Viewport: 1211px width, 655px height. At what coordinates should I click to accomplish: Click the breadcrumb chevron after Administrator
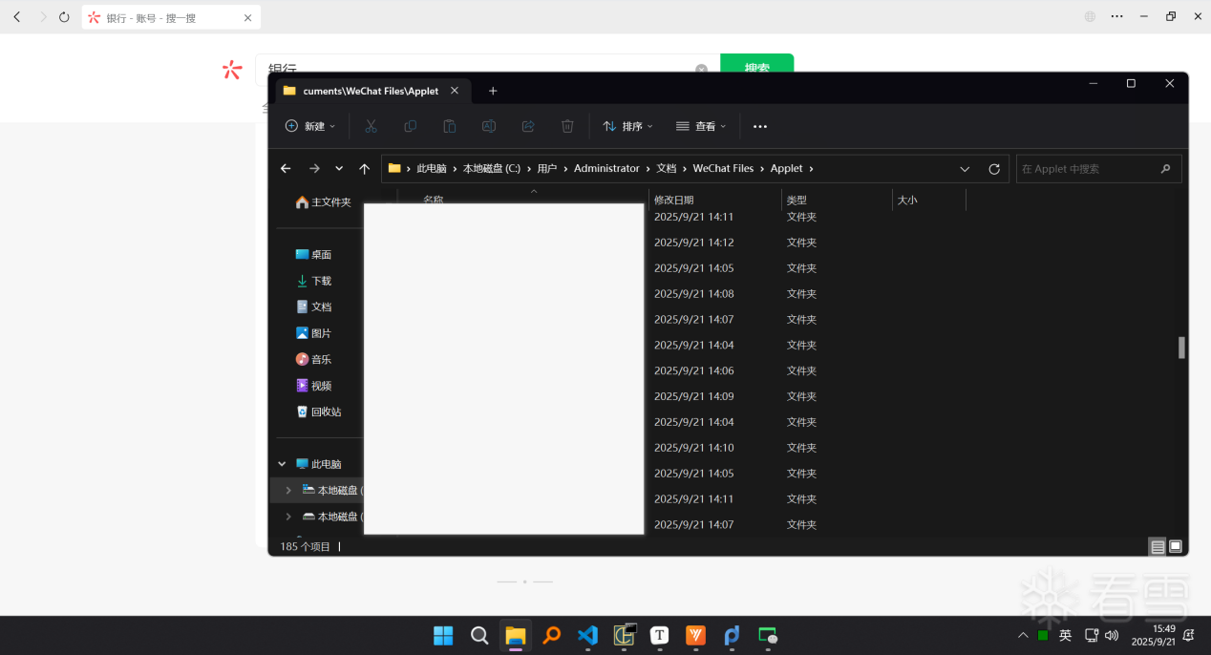point(648,169)
